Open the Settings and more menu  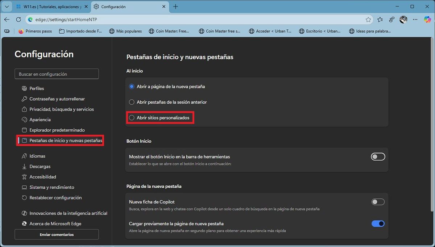[x=415, y=20]
